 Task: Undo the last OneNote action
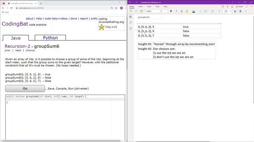(x=131, y=11)
